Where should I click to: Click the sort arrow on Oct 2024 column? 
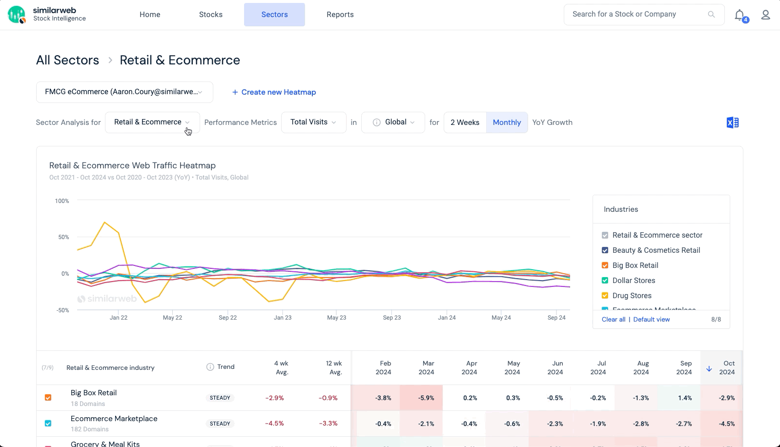709,368
